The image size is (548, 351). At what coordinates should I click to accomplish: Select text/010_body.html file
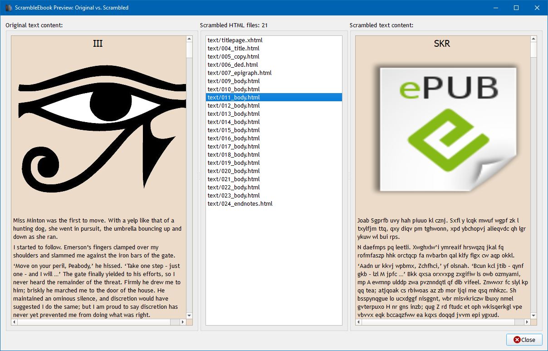(x=274, y=89)
